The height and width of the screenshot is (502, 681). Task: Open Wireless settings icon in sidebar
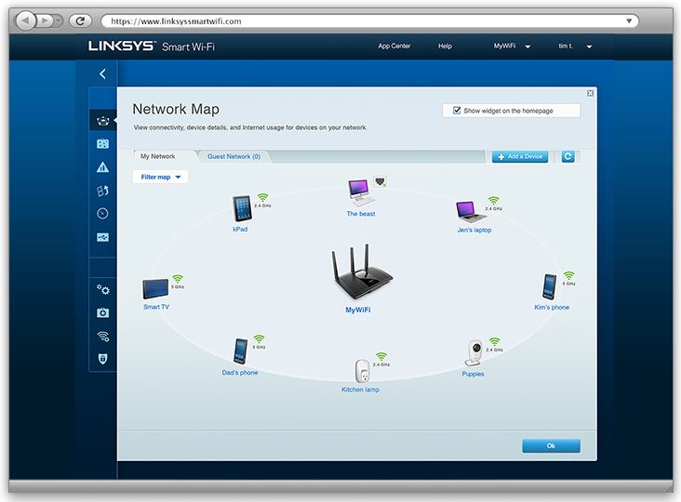click(102, 336)
